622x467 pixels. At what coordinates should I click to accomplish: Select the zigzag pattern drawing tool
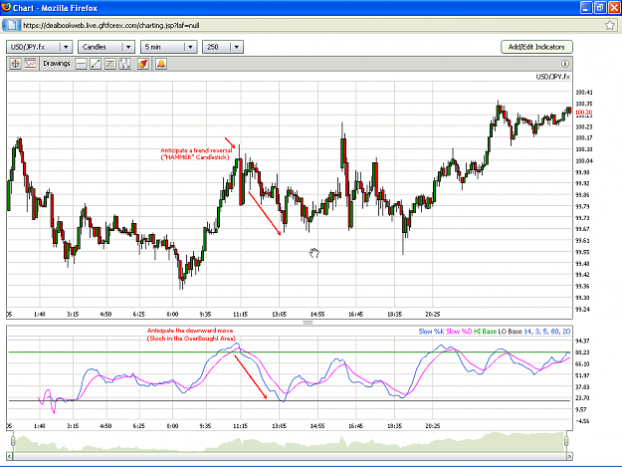click(125, 64)
